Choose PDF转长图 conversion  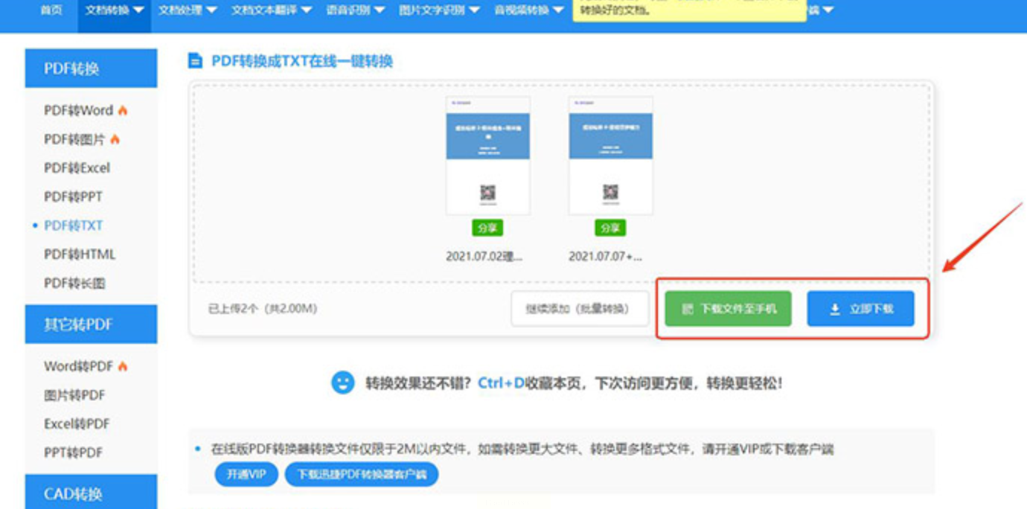coord(74,284)
